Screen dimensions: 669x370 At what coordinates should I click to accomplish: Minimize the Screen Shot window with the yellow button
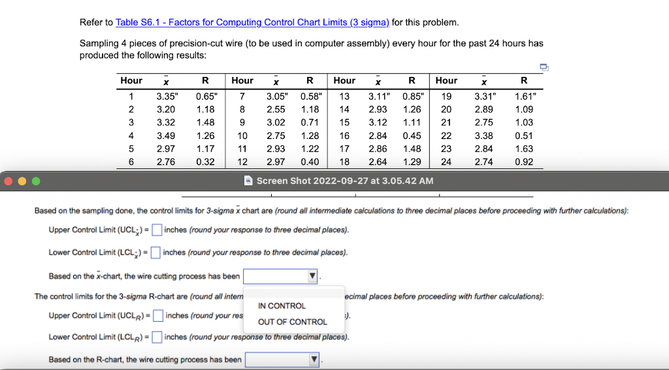(x=22, y=181)
